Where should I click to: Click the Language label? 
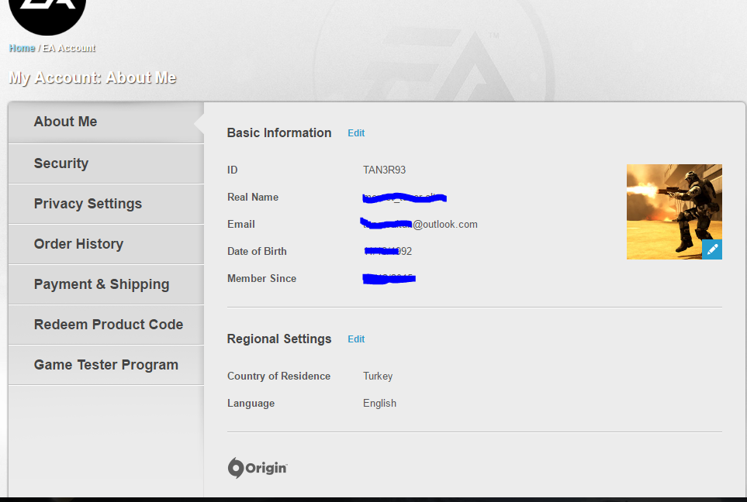click(251, 403)
